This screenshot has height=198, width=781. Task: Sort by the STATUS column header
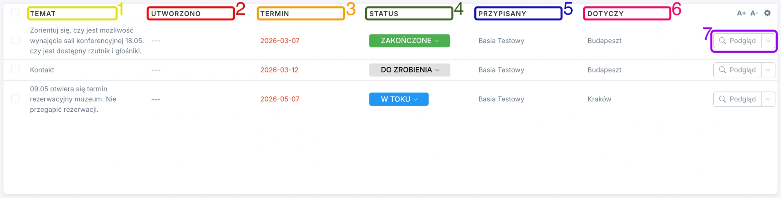[x=384, y=13]
